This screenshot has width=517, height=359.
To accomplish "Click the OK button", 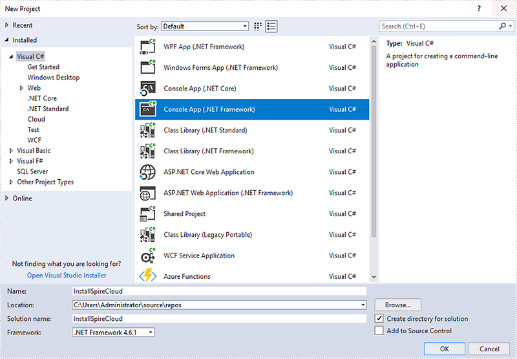I will tap(445, 349).
